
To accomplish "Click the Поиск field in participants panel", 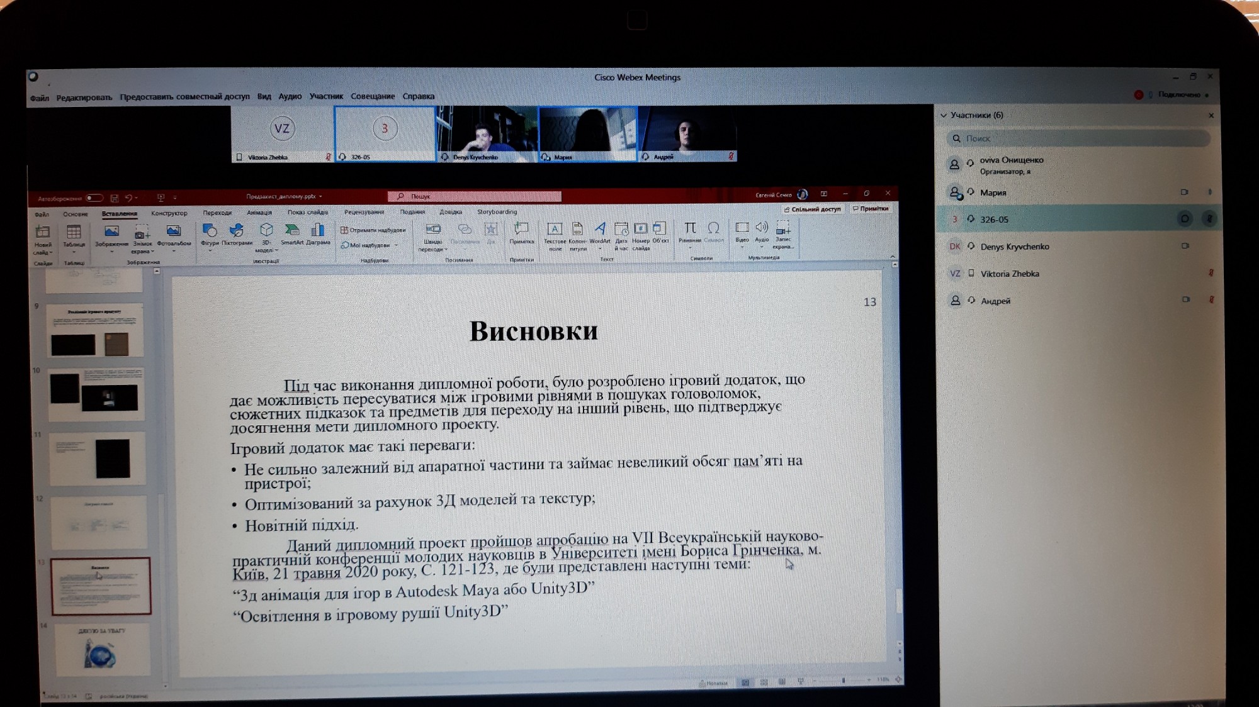I will (x=1078, y=138).
